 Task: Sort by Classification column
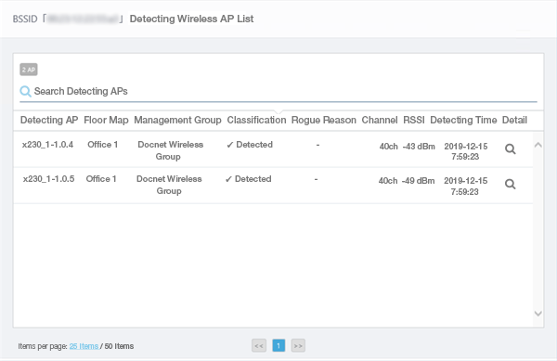coord(256,120)
